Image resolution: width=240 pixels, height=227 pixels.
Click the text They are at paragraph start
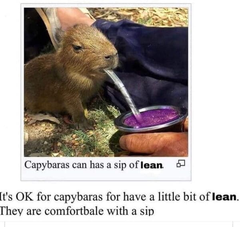(x=20, y=212)
